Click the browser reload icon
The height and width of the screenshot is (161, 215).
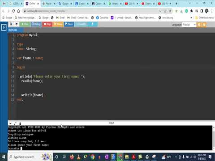coord(13,11)
